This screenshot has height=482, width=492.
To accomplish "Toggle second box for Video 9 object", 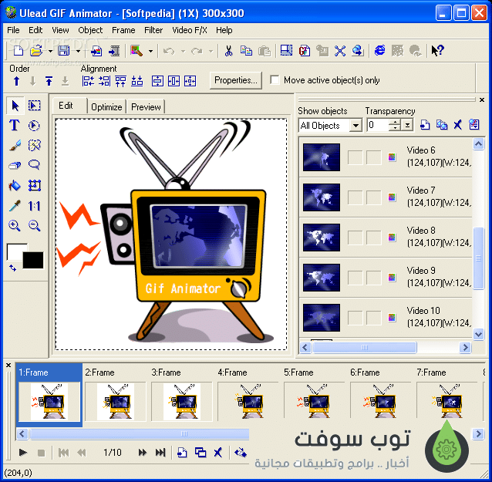I will point(374,278).
